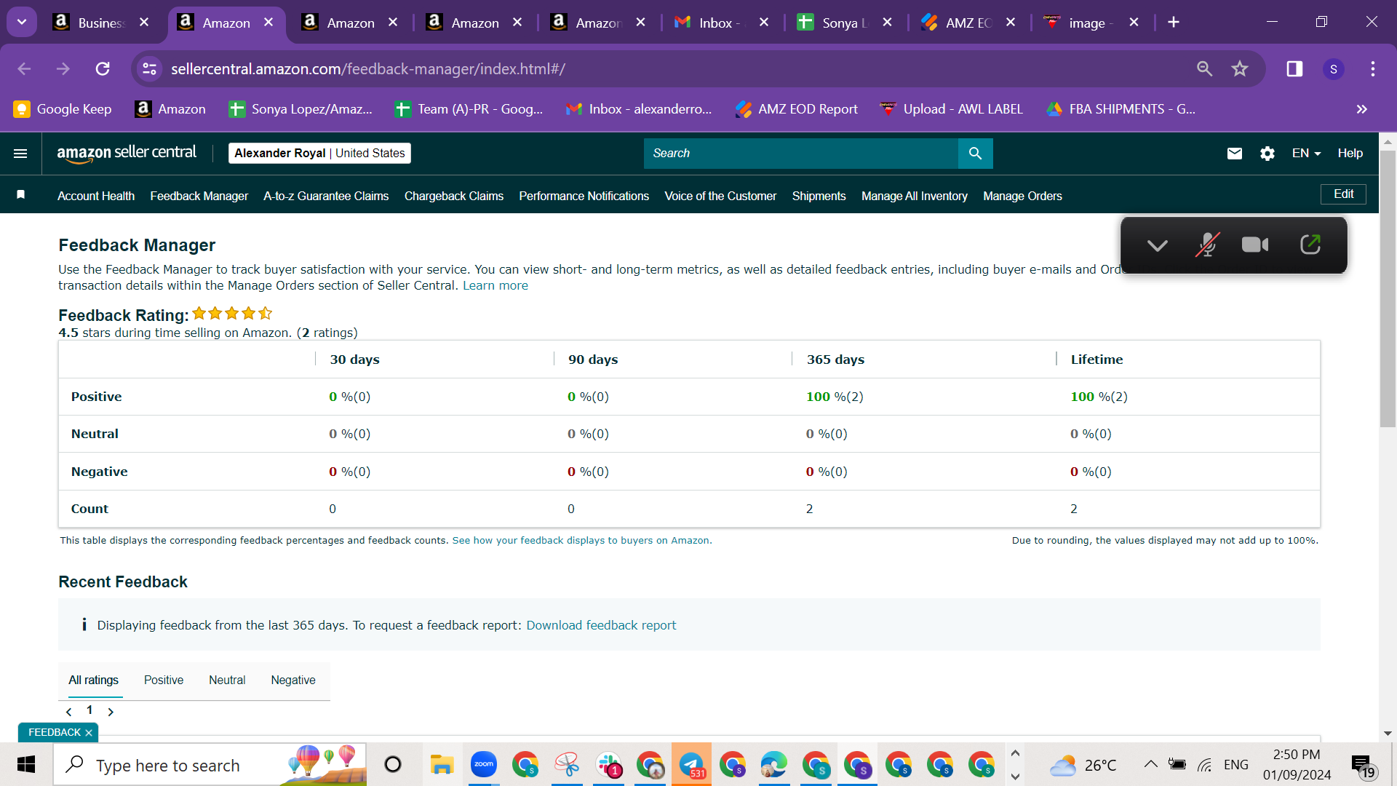The height and width of the screenshot is (786, 1397).
Task: Select the Negative ratings tab
Action: pyautogui.click(x=293, y=680)
